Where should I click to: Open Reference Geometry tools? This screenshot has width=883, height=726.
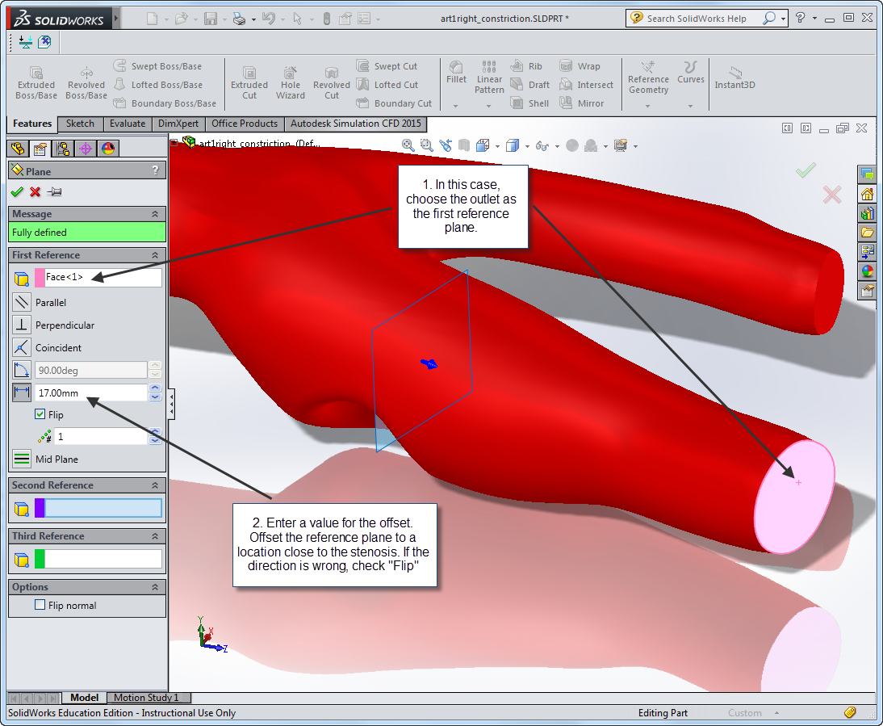click(648, 78)
